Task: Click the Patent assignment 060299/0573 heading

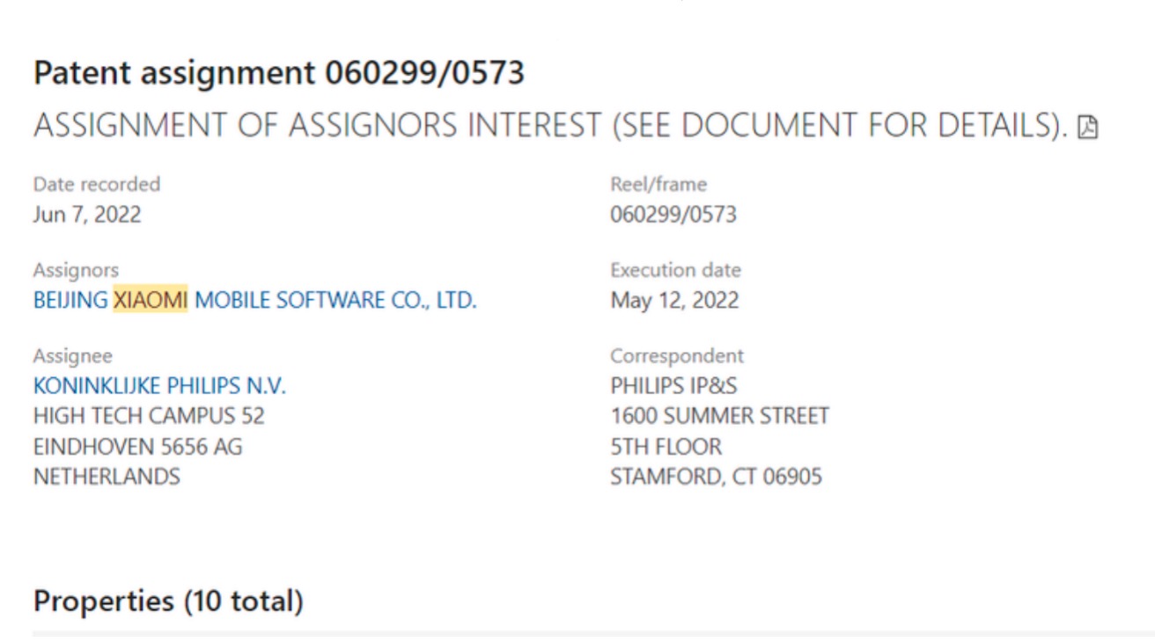Action: (278, 73)
